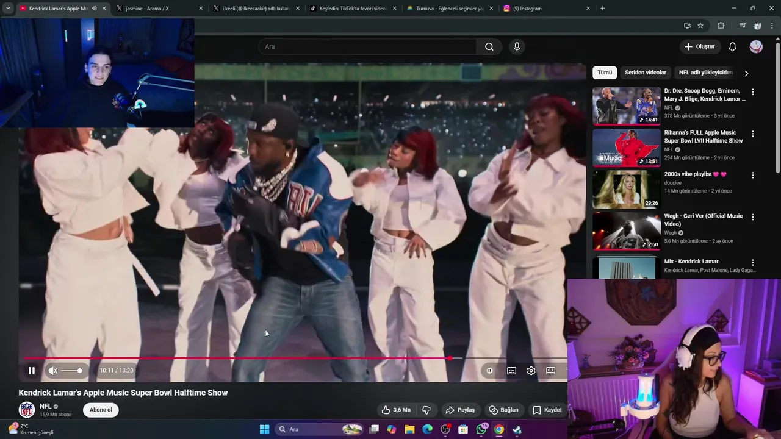781x439 pixels.
Task: Open WhatsApp from the taskbar
Action: [481, 429]
